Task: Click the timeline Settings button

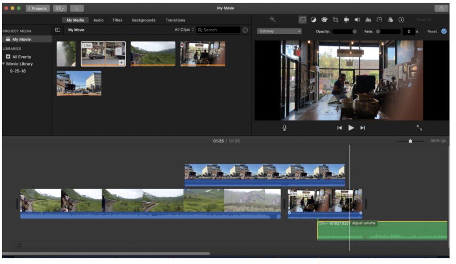Action: coord(438,140)
